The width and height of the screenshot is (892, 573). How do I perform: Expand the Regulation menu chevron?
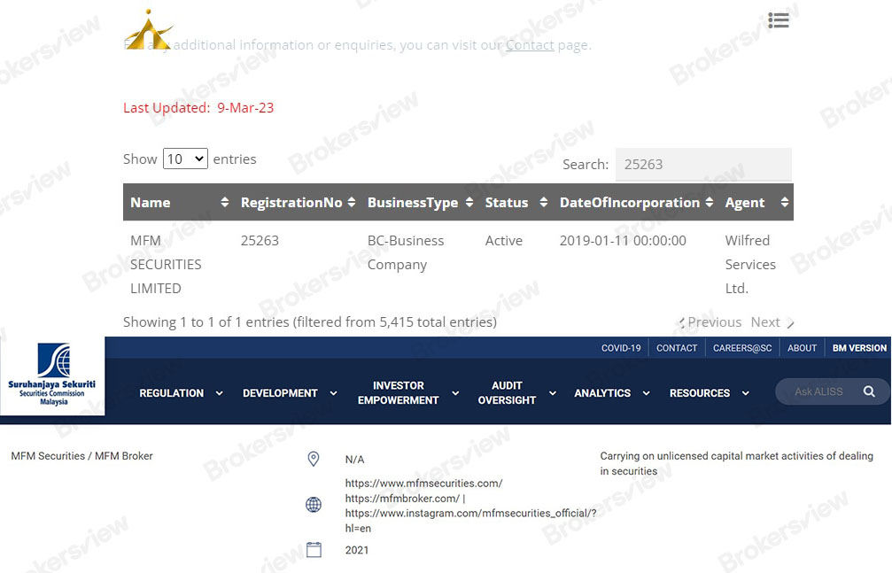pos(219,393)
